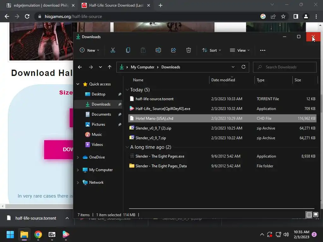The height and width of the screenshot is (242, 323).
Task: Click the Rename icon in Explorer toolbar
Action: pos(158,50)
